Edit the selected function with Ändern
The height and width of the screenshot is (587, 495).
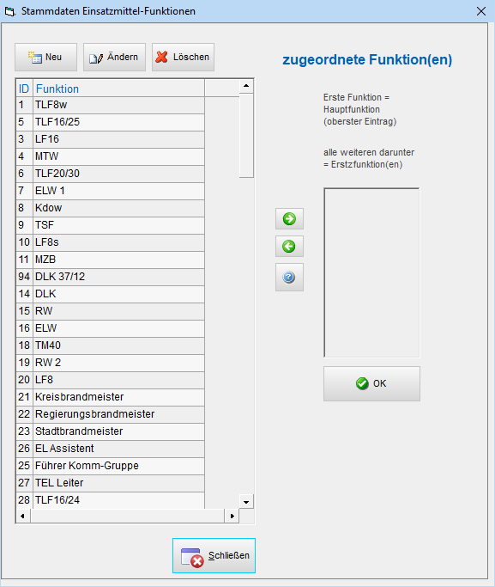click(114, 57)
